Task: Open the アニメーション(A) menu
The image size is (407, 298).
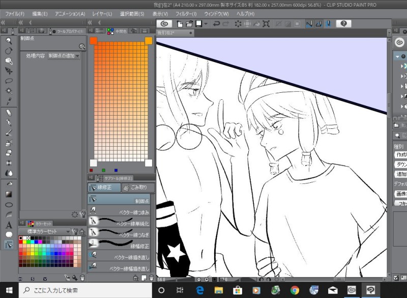Action: [x=70, y=14]
